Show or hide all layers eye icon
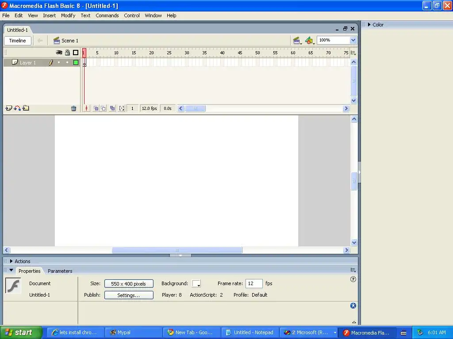Image resolution: width=453 pixels, height=339 pixels. pos(59,53)
